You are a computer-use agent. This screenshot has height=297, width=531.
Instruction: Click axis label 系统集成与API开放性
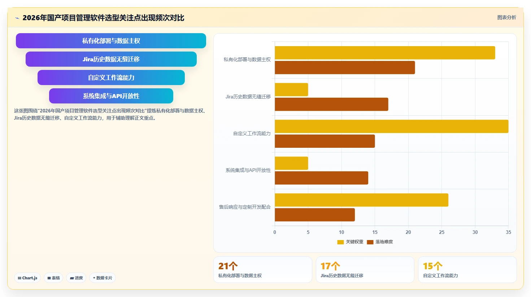(248, 170)
